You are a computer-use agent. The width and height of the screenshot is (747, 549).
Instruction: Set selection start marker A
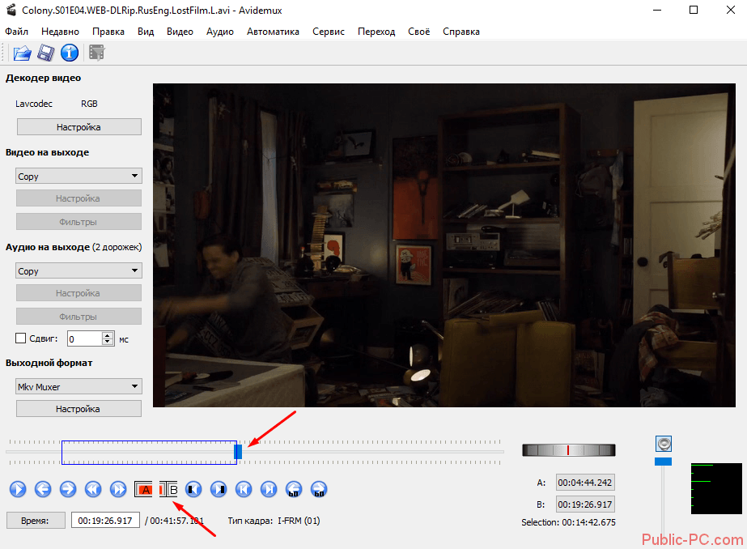[144, 489]
